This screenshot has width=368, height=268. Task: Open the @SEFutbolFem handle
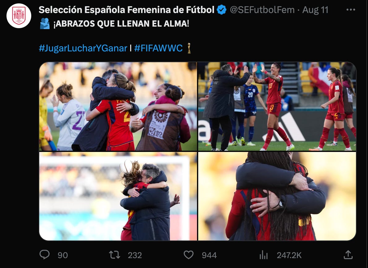tap(262, 10)
